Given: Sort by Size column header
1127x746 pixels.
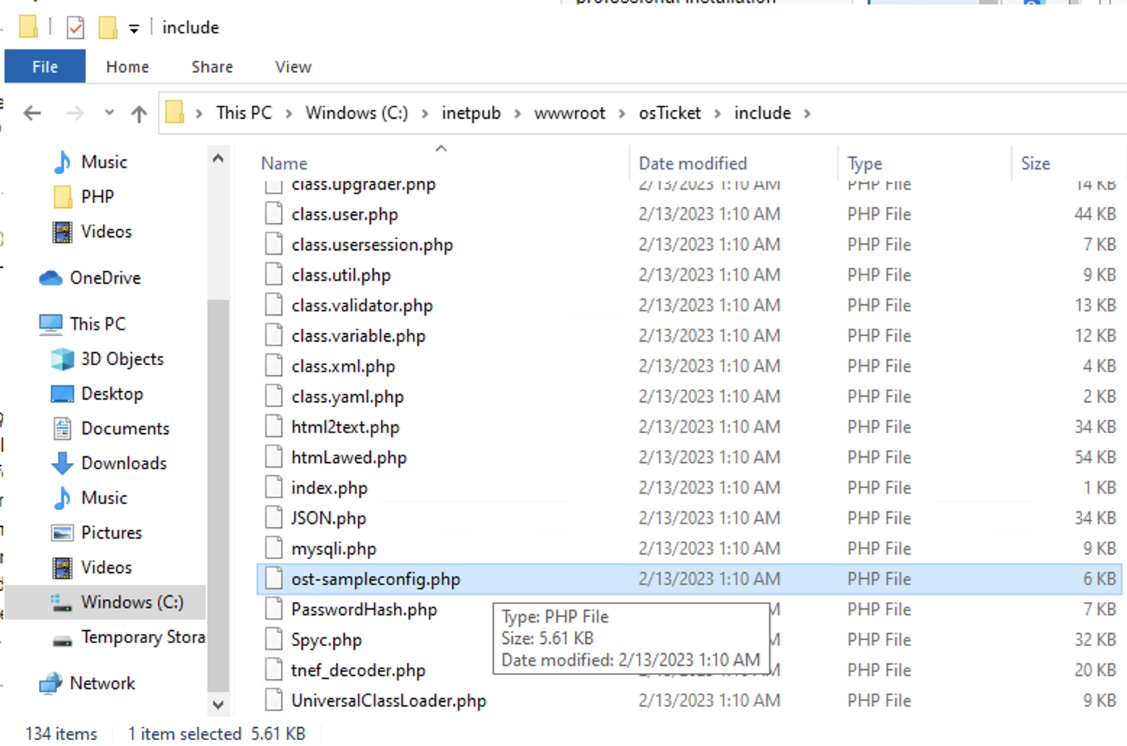Looking at the screenshot, I should pyautogui.click(x=1068, y=163).
